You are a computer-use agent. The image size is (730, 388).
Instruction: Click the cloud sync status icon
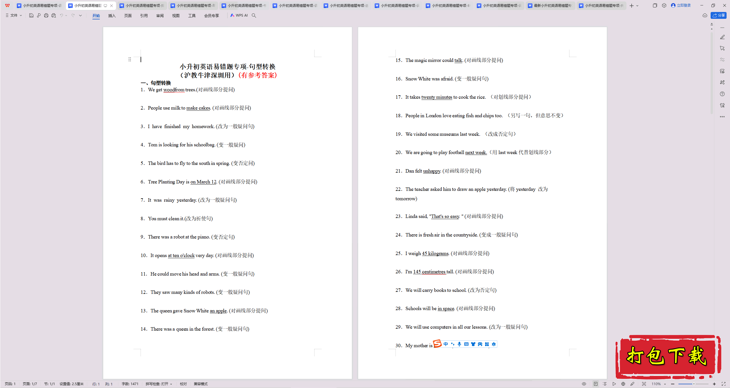pyautogui.click(x=705, y=15)
